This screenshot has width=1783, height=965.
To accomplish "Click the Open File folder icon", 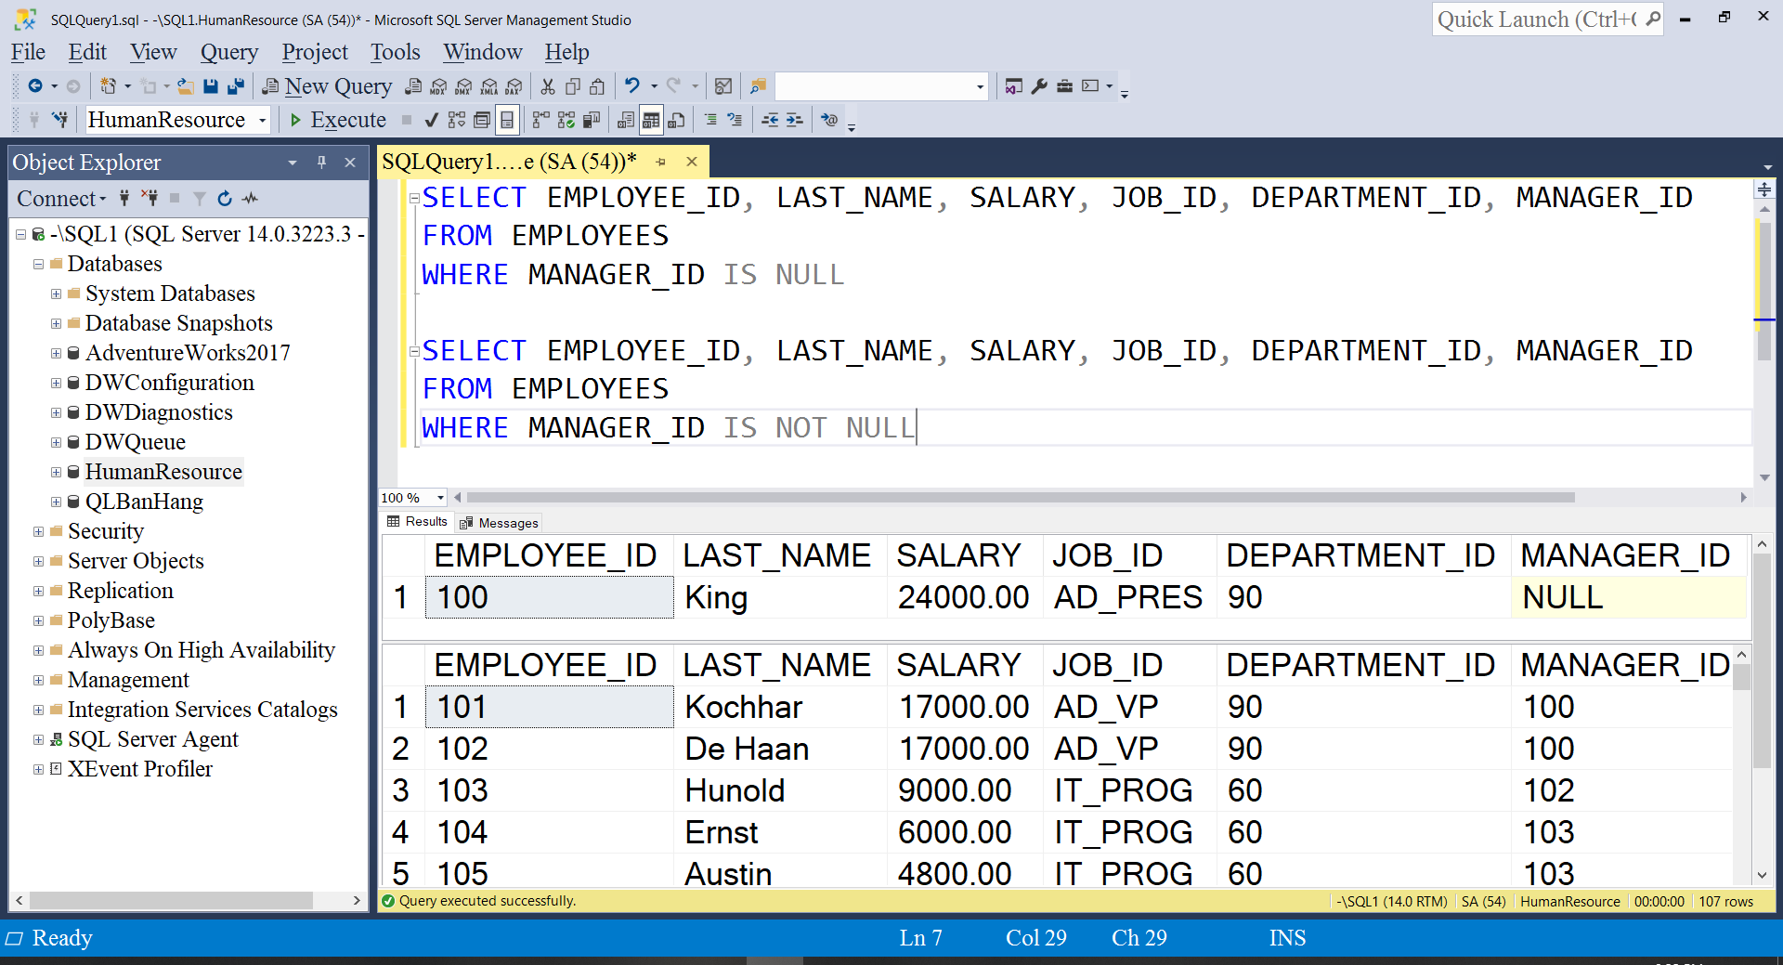I will (x=186, y=86).
